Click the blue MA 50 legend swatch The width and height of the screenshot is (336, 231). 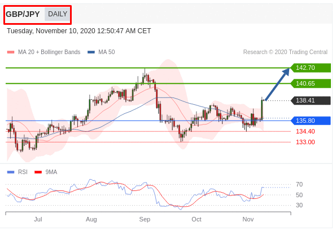click(x=91, y=52)
